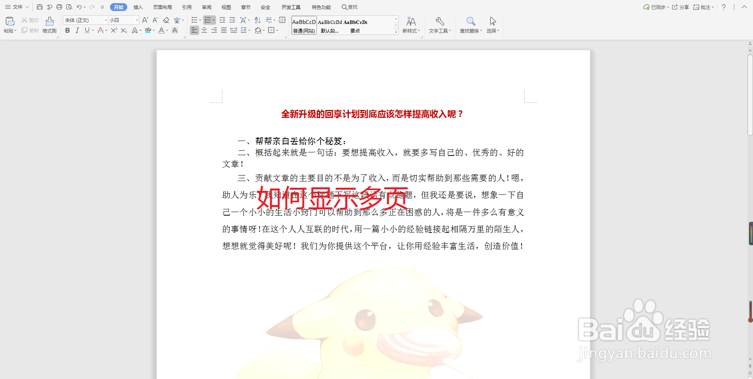Viewport: 753px width, 379px height.
Task: Click the Share (分享) button
Action: 680,7
